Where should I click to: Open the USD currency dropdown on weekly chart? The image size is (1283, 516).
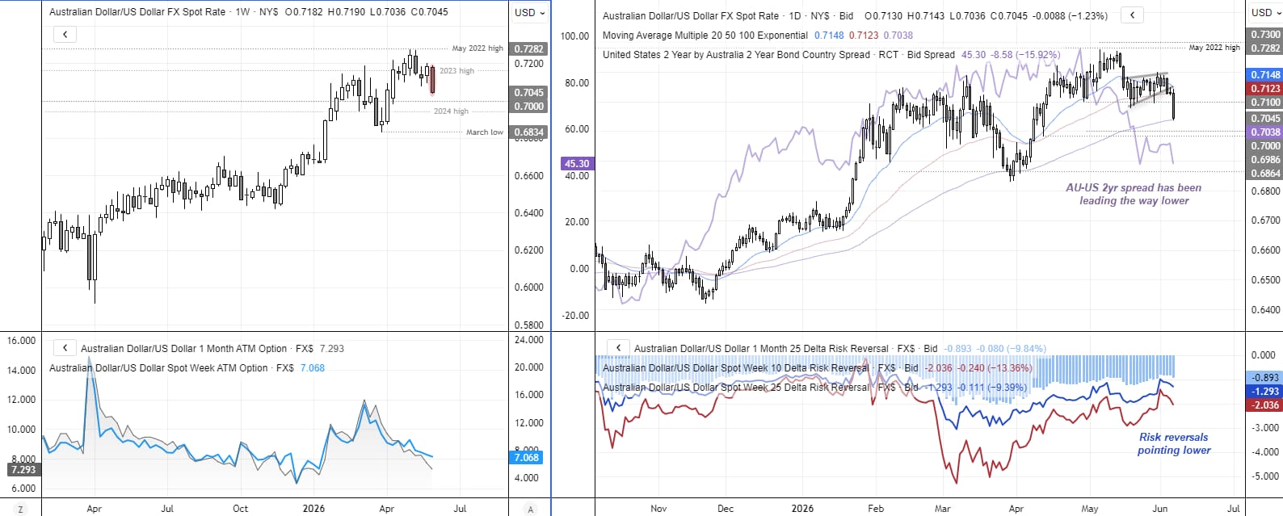click(530, 12)
